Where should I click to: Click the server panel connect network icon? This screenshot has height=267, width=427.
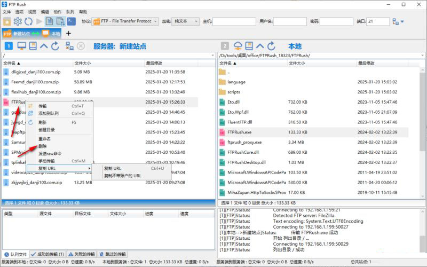point(69,46)
